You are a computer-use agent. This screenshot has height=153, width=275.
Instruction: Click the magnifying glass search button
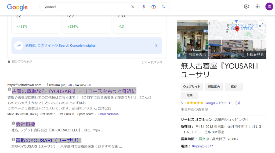coord(164,7)
